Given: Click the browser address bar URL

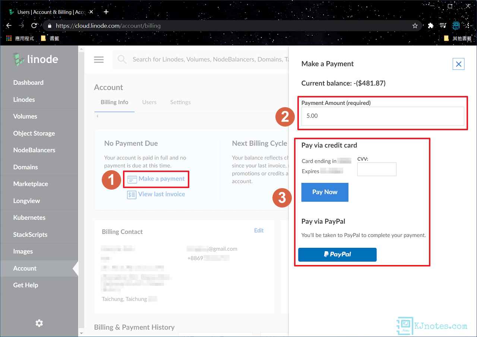Looking at the screenshot, I should click(108, 26).
